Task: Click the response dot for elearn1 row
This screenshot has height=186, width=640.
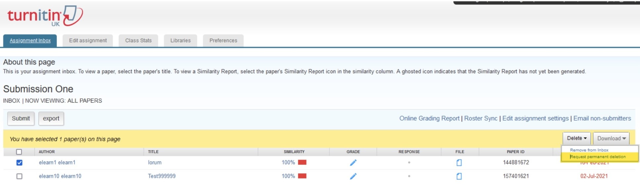Action: point(409,163)
